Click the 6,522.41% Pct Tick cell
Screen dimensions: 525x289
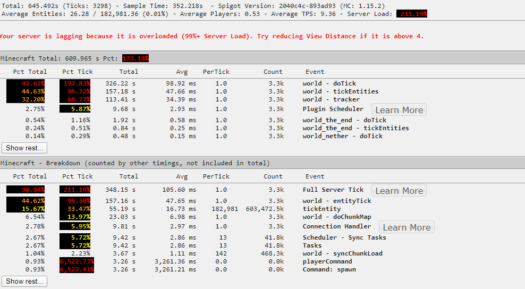click(x=77, y=269)
